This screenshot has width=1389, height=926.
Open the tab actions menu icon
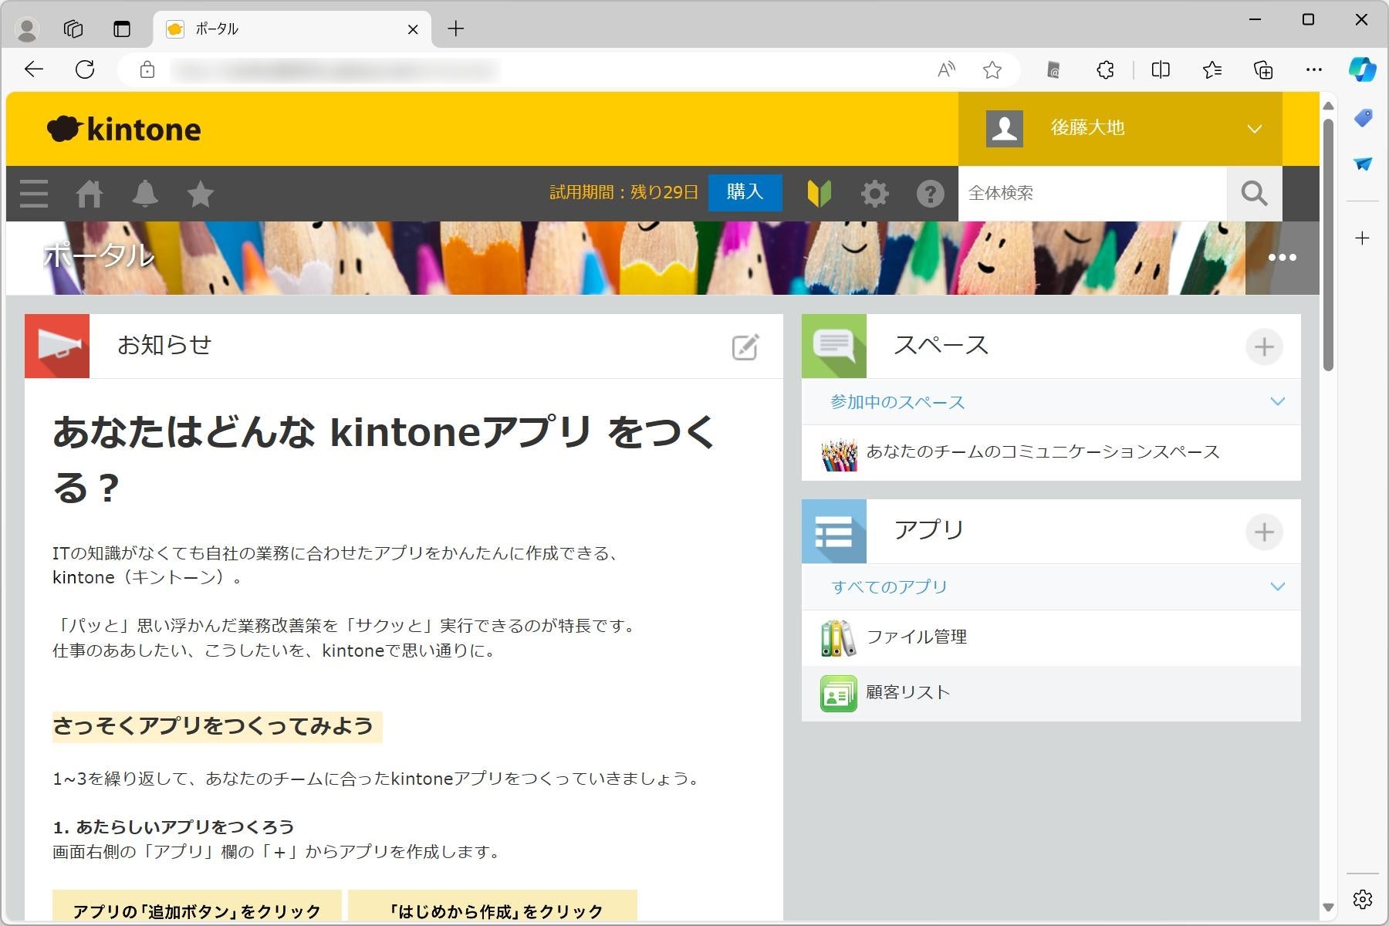[122, 29]
